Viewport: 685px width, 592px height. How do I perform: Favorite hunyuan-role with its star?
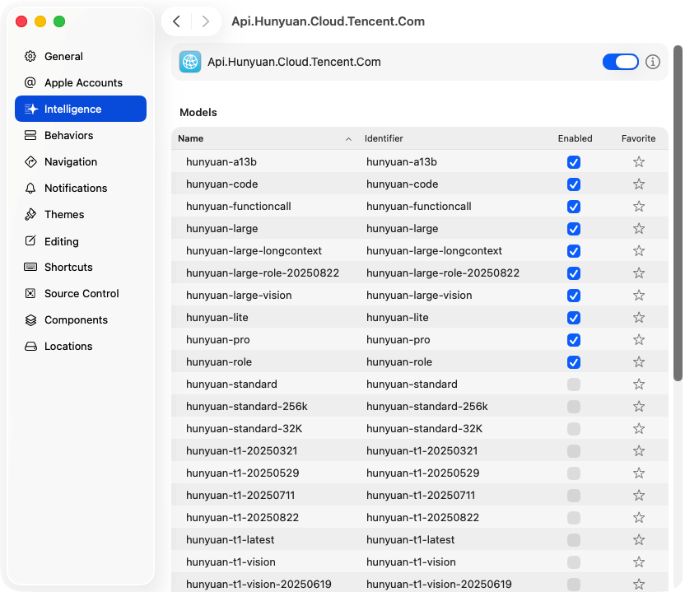tap(639, 361)
